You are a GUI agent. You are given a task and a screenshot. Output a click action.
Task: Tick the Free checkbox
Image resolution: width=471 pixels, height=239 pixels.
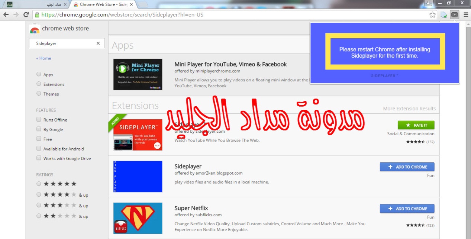39,139
